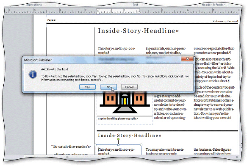
Task: Click text 'You may also want to note'
Action: pyautogui.click(x=165, y=149)
